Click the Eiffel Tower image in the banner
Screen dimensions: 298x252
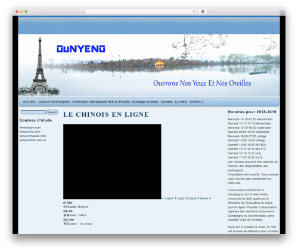[39, 66]
